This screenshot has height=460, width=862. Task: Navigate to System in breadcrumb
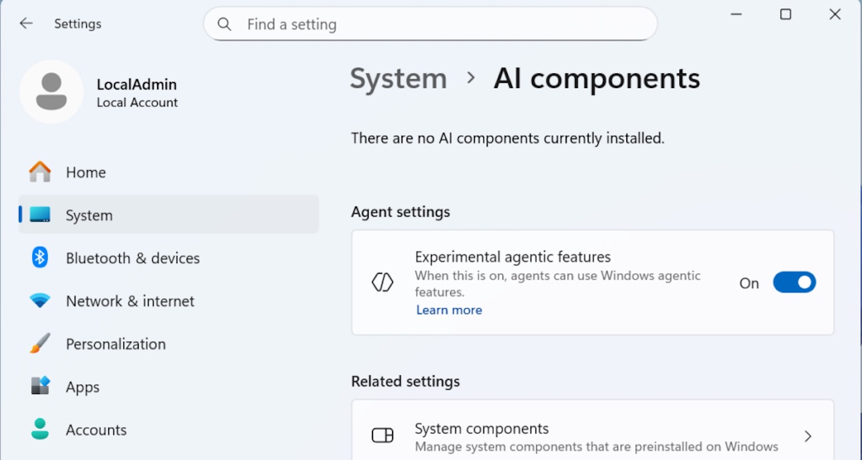(398, 79)
